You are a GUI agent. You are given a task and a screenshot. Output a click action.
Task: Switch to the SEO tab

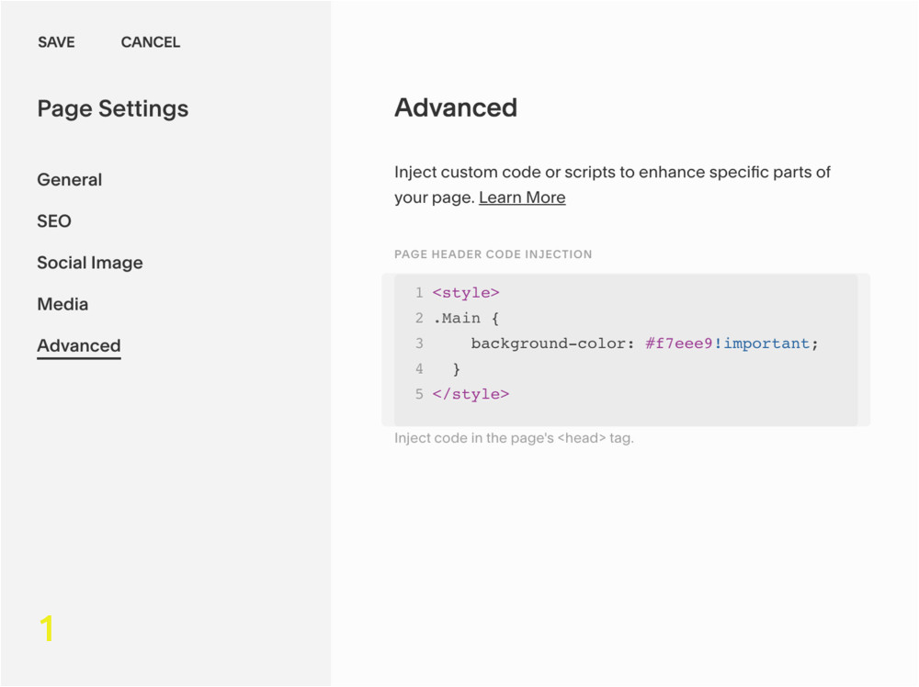coord(54,221)
